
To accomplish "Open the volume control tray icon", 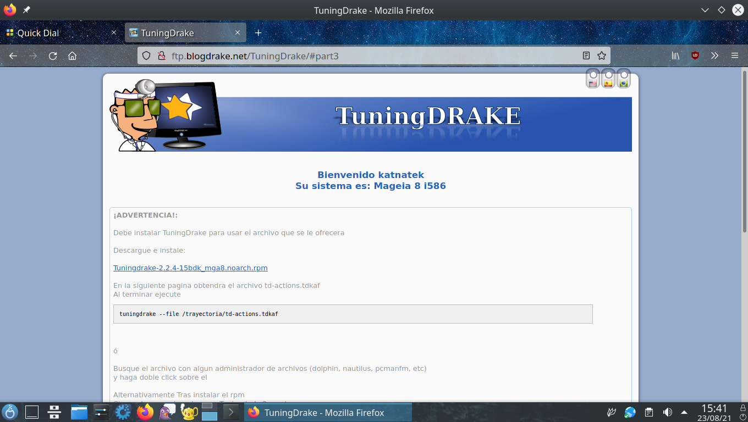I will click(667, 412).
